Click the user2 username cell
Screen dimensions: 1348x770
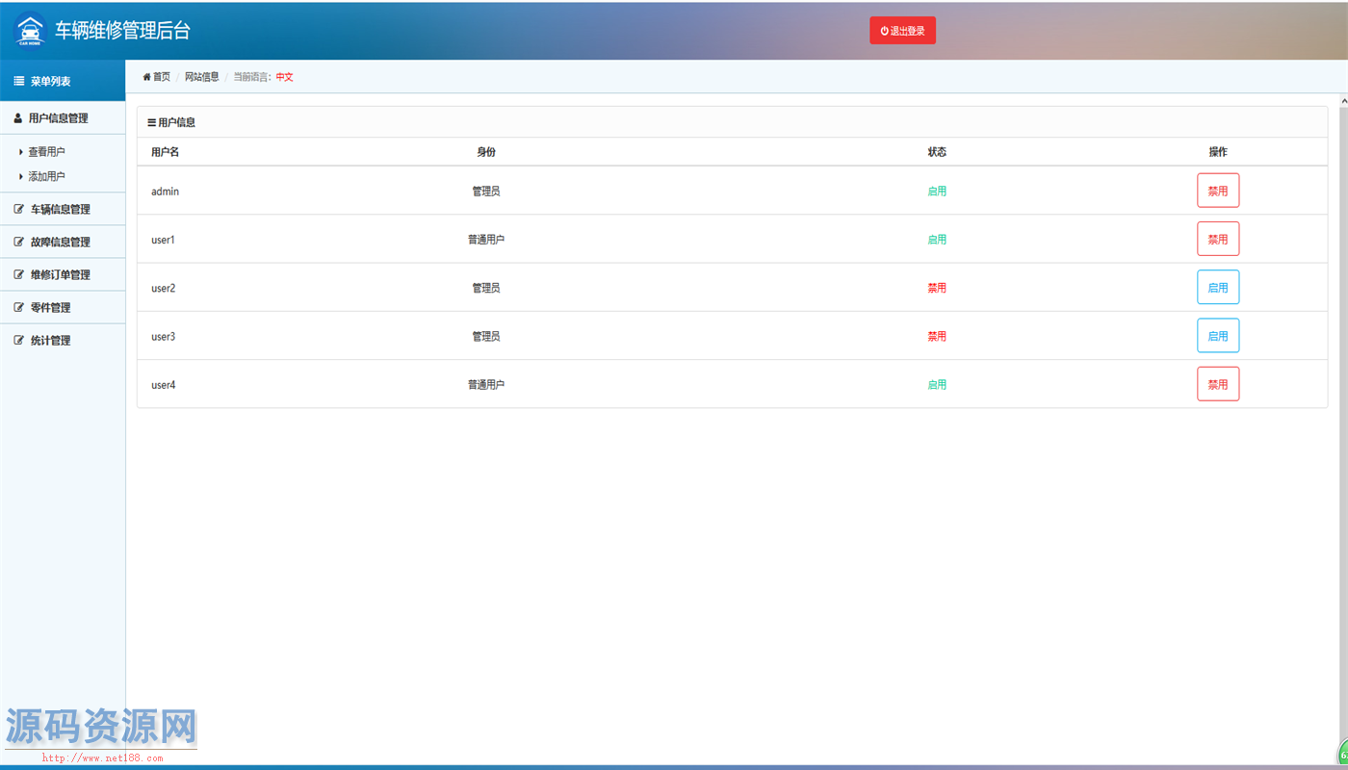[164, 288]
